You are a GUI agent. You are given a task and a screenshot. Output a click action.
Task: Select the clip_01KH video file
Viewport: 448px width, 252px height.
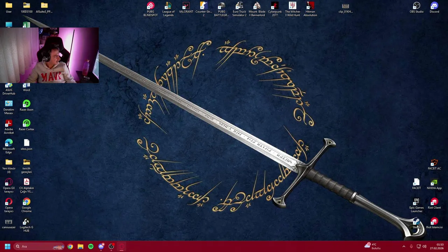point(345,8)
